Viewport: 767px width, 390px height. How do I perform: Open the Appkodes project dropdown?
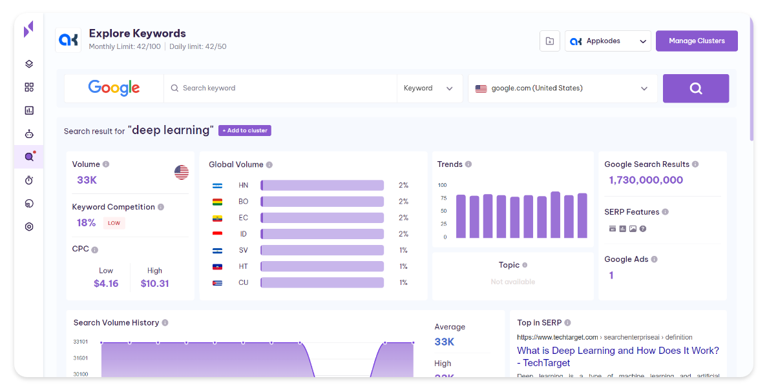(x=608, y=41)
